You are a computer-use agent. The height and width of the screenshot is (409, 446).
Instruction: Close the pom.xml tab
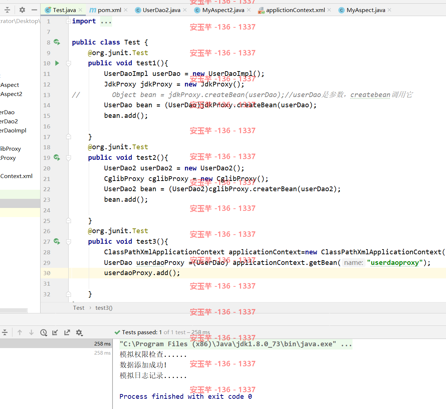(x=126, y=10)
